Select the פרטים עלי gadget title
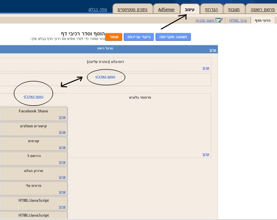Viewport: 277px width, 220px height. (33, 186)
